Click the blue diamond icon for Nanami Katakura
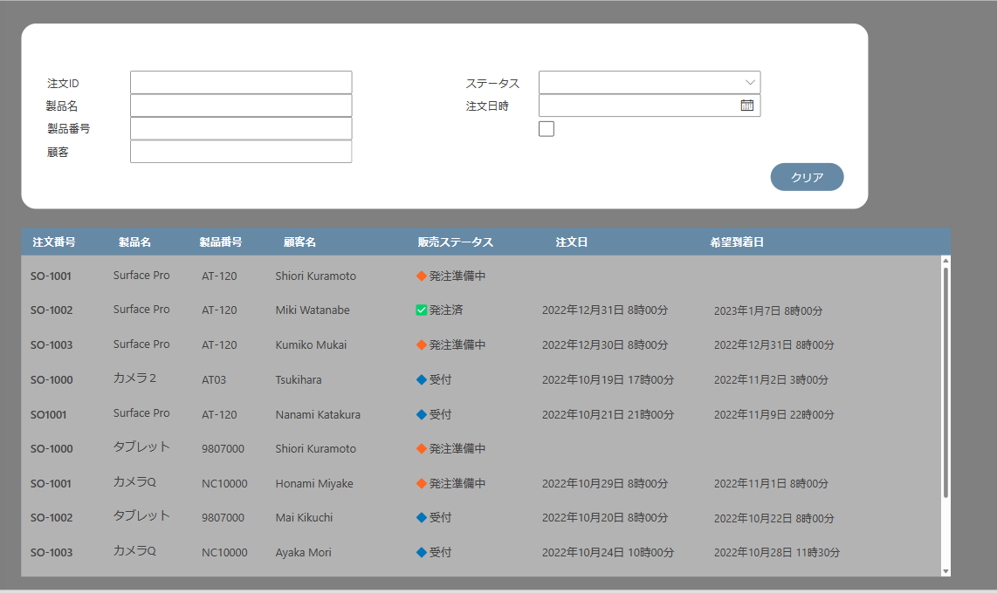This screenshot has width=997, height=593. pyautogui.click(x=421, y=414)
